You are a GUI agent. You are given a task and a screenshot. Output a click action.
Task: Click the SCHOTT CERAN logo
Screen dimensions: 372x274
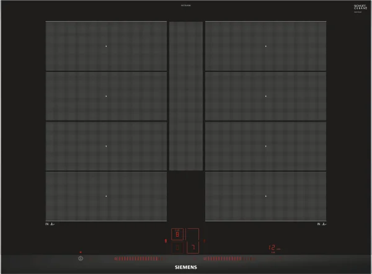point(360,7)
